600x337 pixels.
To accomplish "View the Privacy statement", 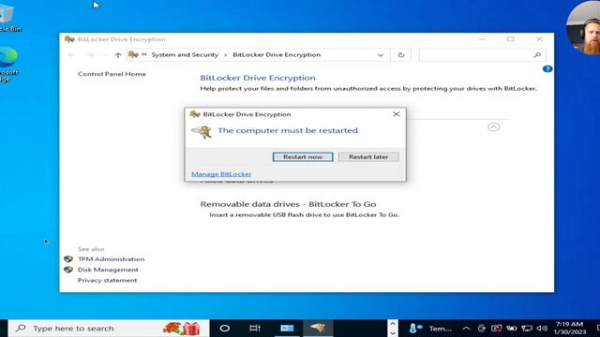I will click(107, 281).
